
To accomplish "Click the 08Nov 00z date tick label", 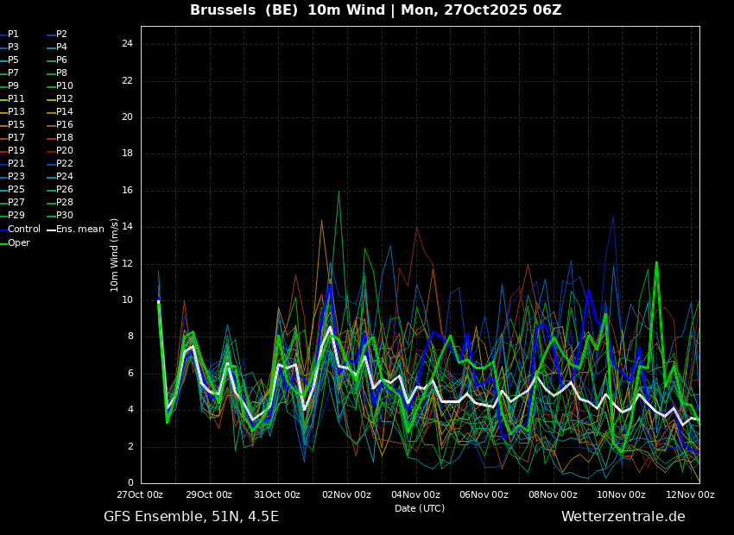I will [553, 494].
